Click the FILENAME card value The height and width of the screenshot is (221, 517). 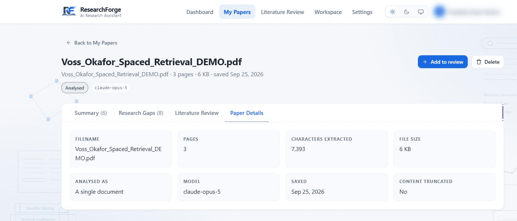[x=118, y=154]
